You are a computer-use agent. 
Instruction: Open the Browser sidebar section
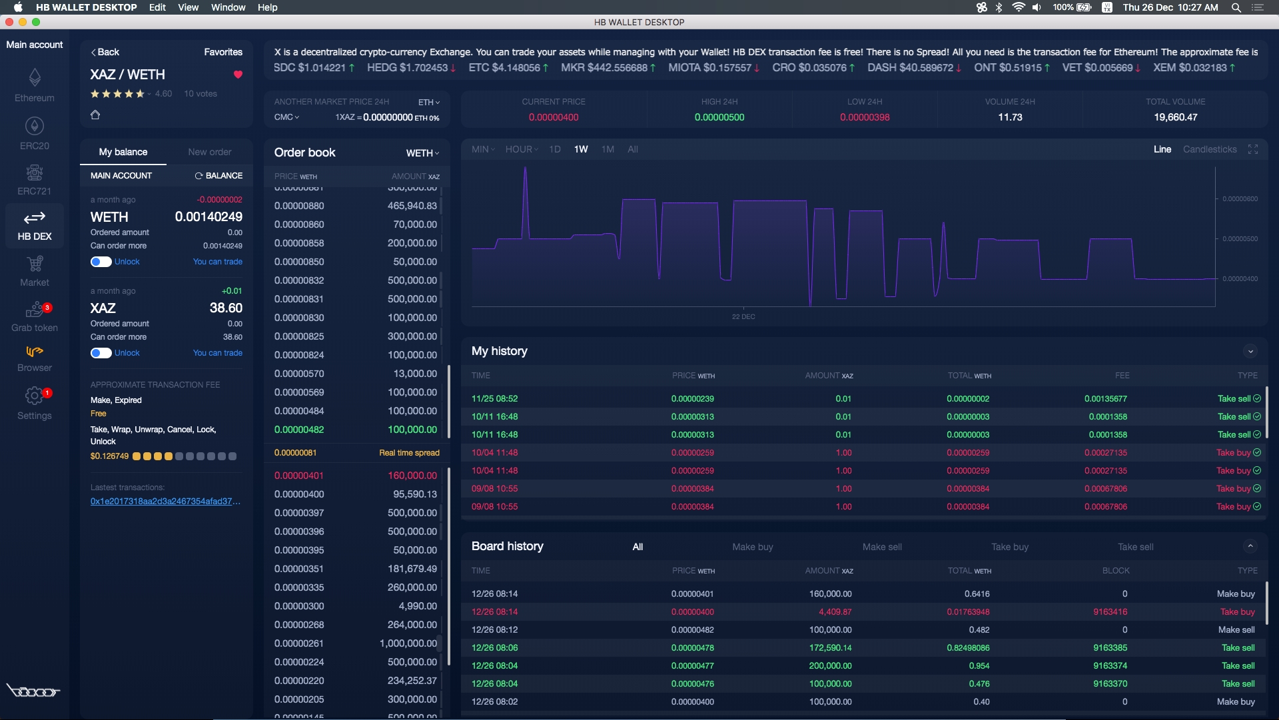pos(35,358)
